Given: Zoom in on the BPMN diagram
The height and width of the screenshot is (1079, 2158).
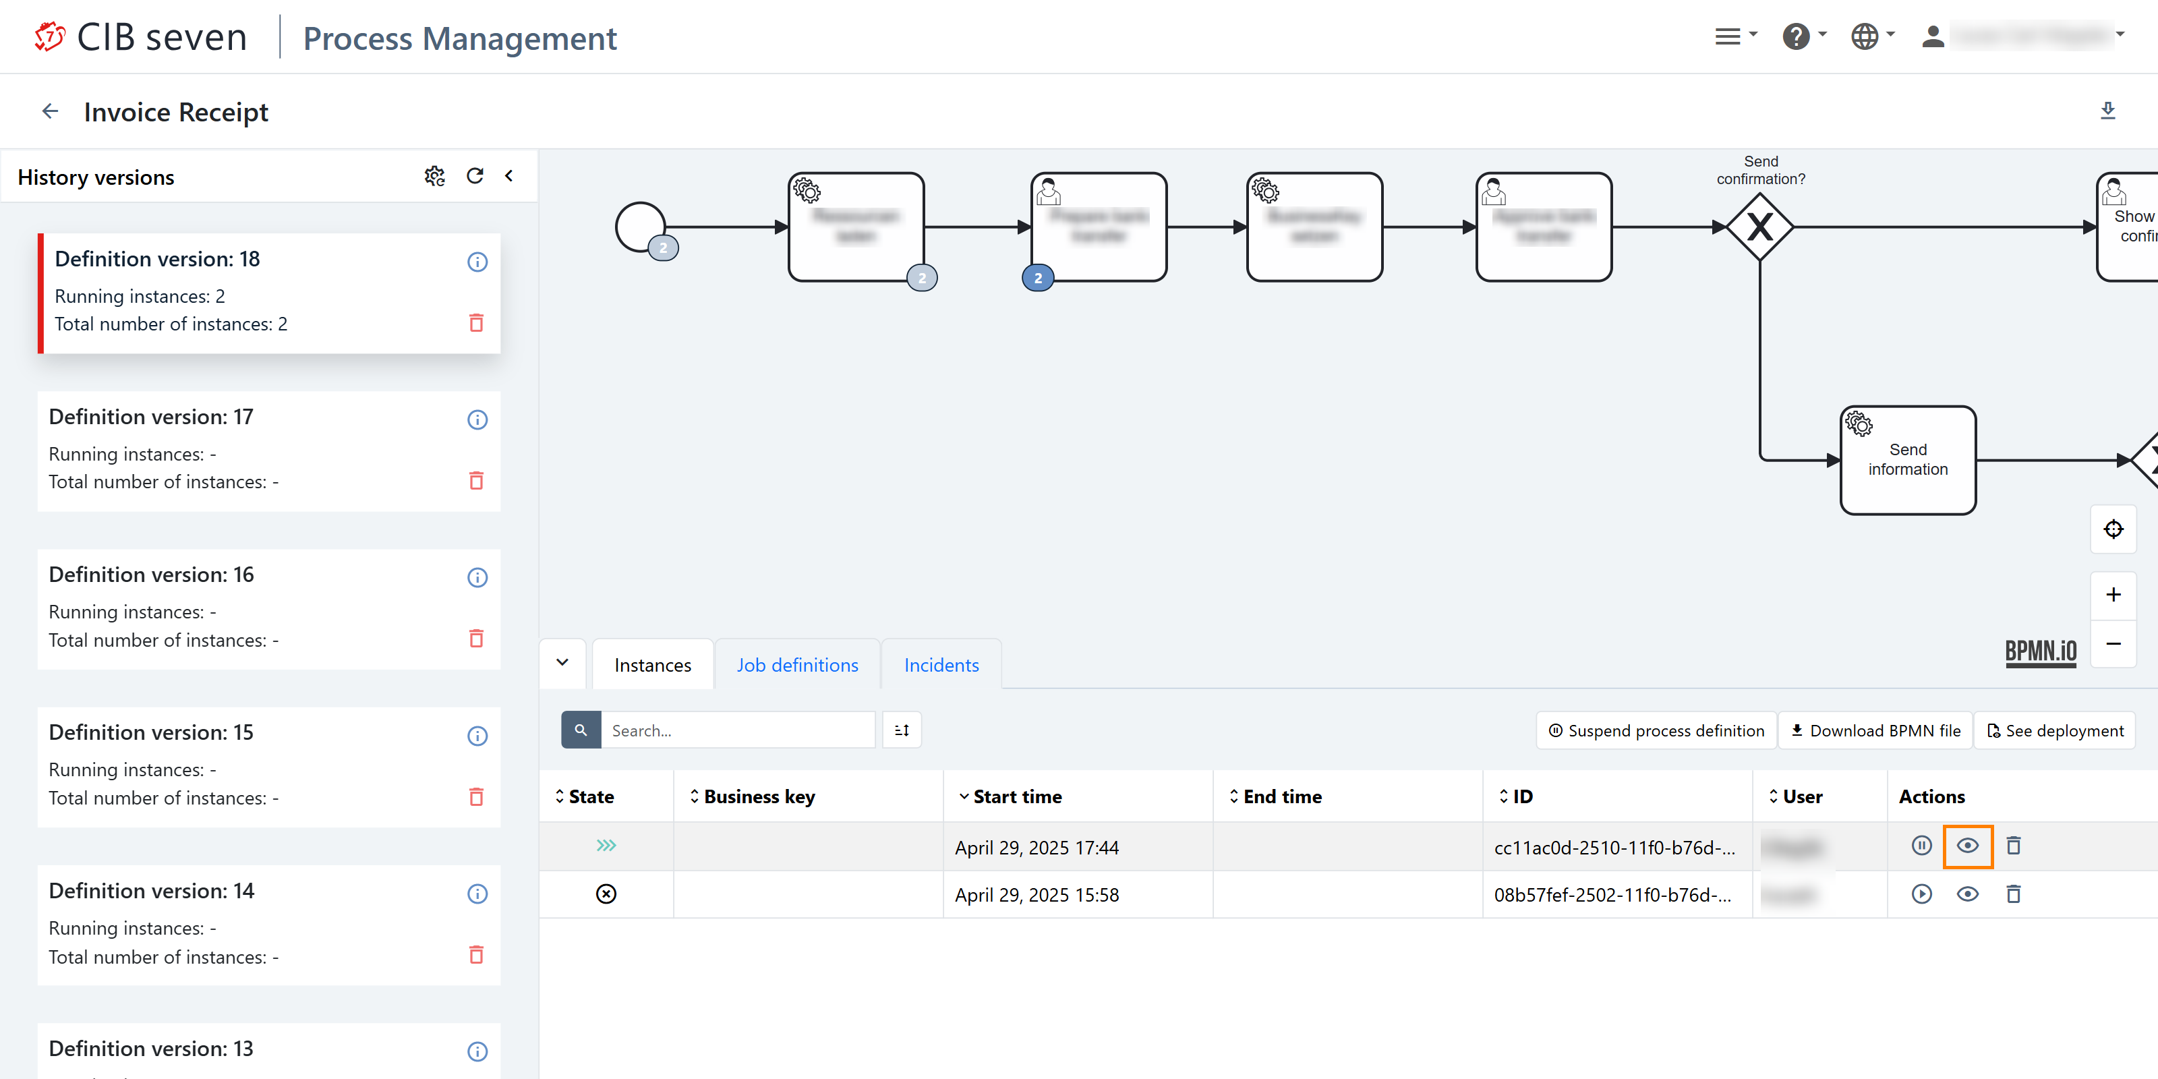Looking at the screenshot, I should tap(2113, 594).
